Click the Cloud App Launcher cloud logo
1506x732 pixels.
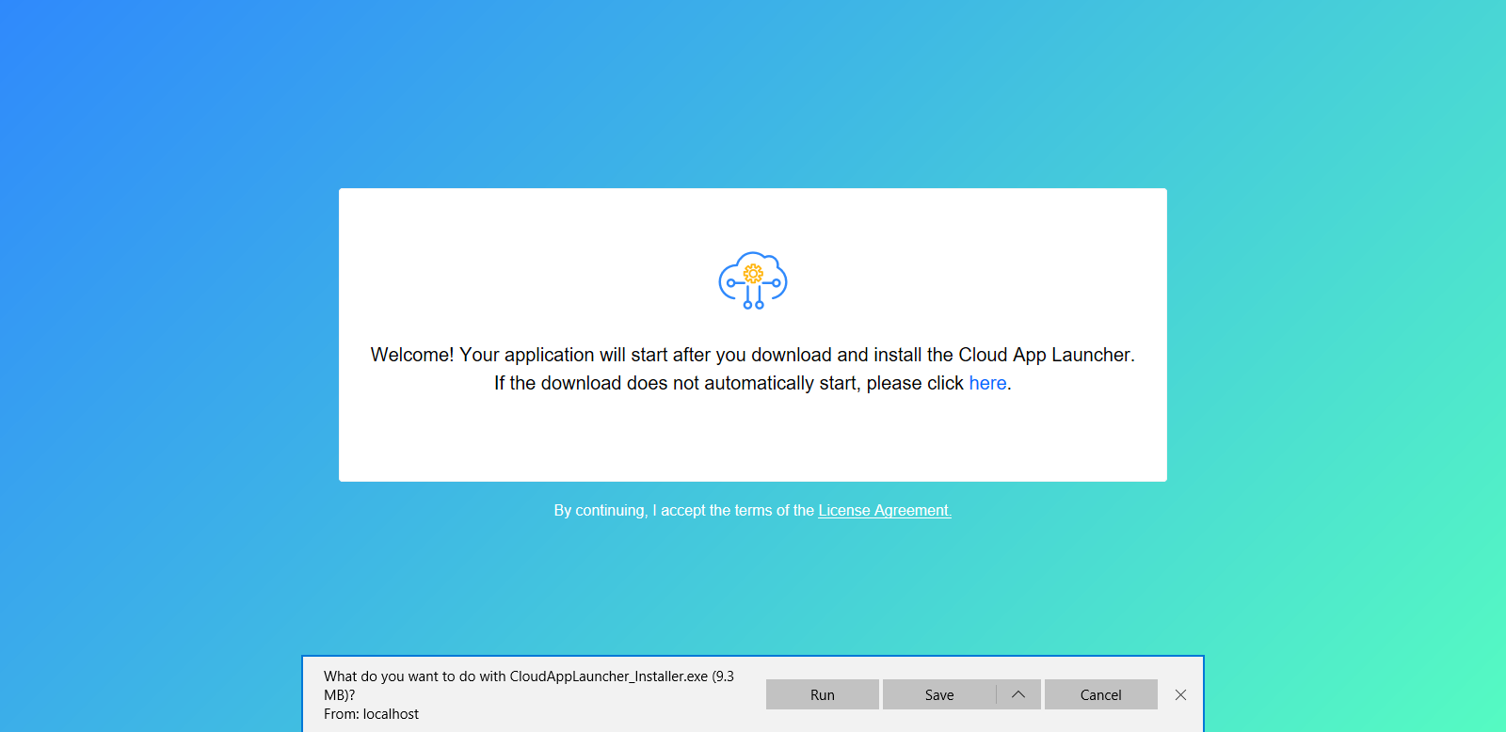(753, 280)
